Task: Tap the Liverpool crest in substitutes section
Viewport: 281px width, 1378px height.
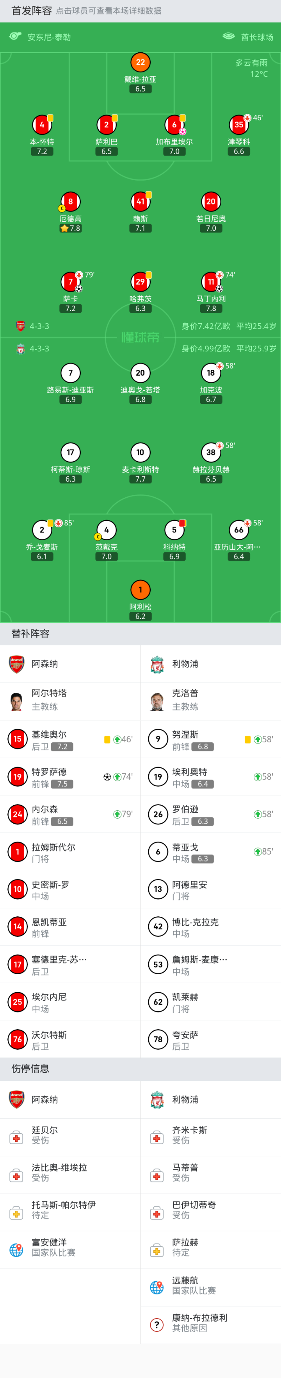Action: pyautogui.click(x=157, y=663)
